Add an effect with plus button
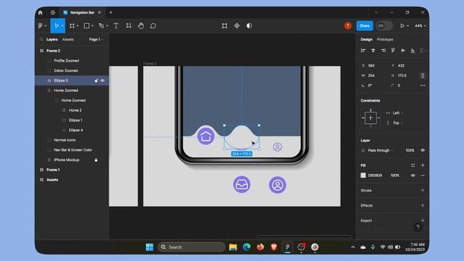Screen dimensions: 464x261 [423, 205]
